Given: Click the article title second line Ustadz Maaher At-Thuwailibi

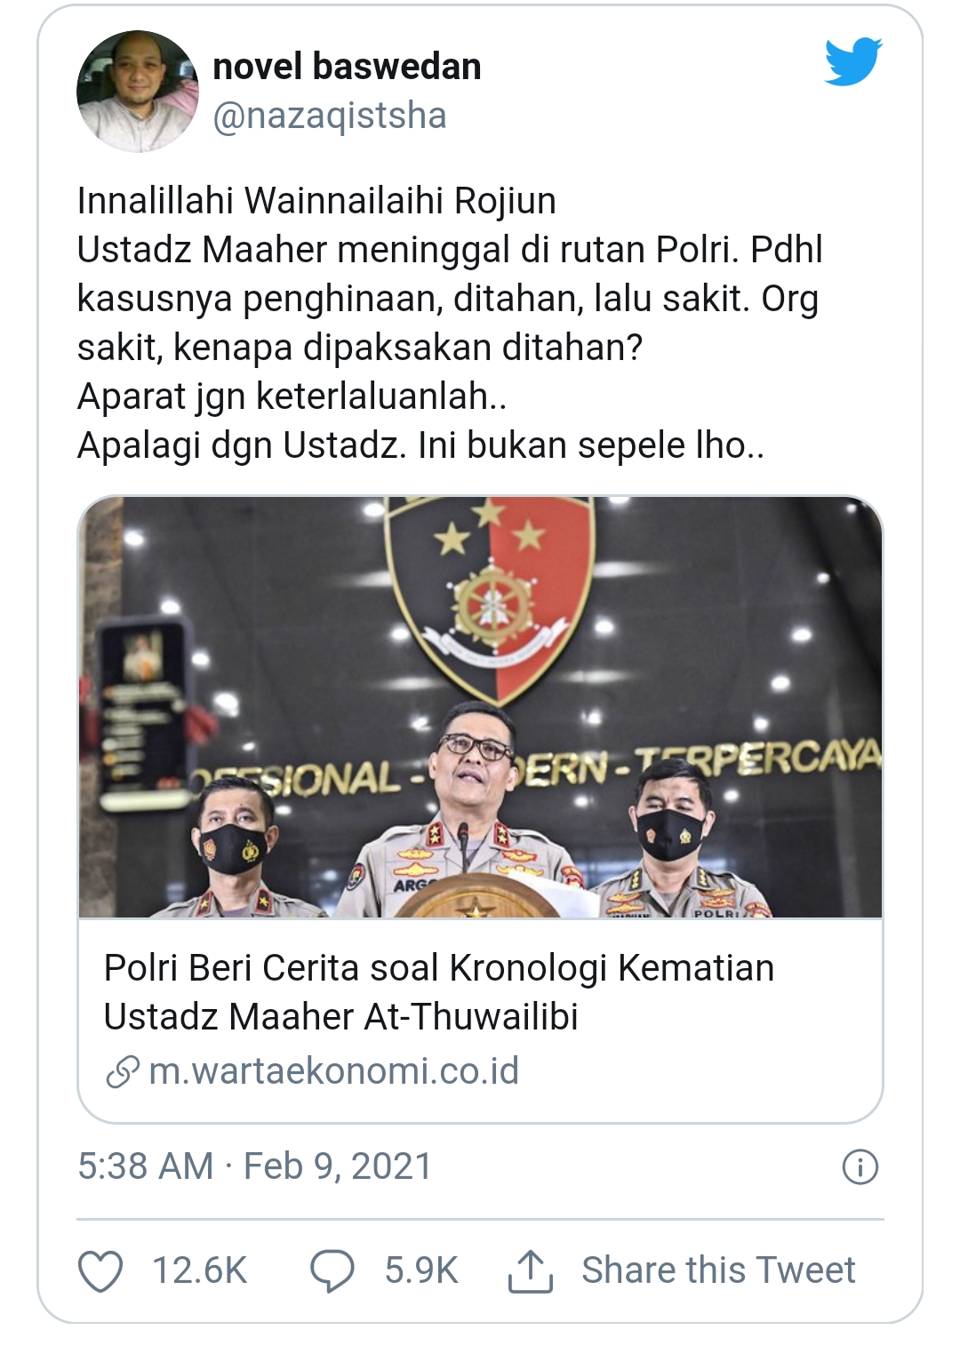Looking at the screenshot, I should click(340, 1017).
